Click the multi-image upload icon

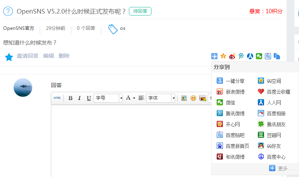(x=203, y=98)
